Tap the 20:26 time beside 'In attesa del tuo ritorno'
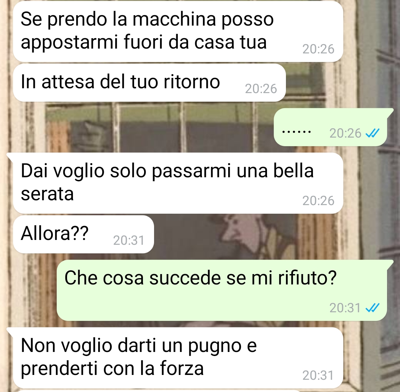 (261, 89)
